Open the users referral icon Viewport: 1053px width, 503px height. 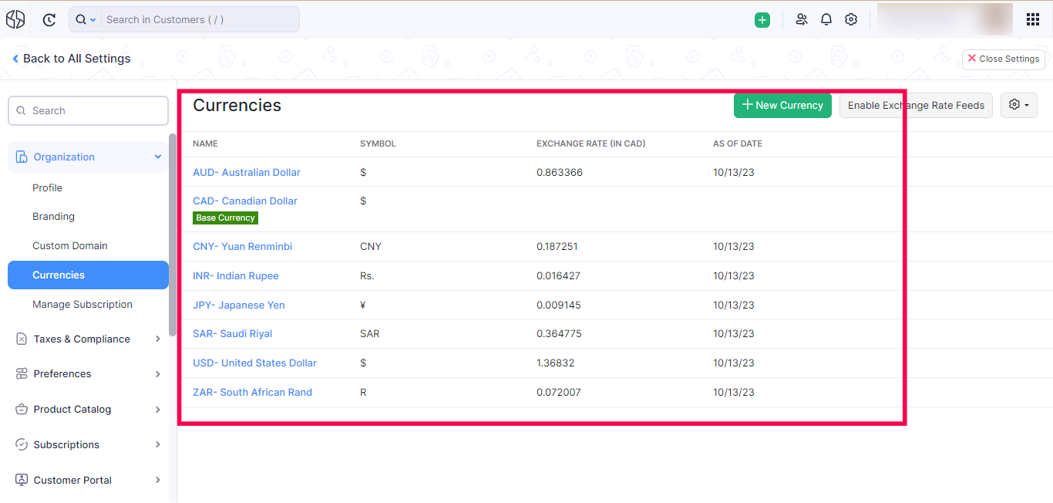(x=802, y=20)
